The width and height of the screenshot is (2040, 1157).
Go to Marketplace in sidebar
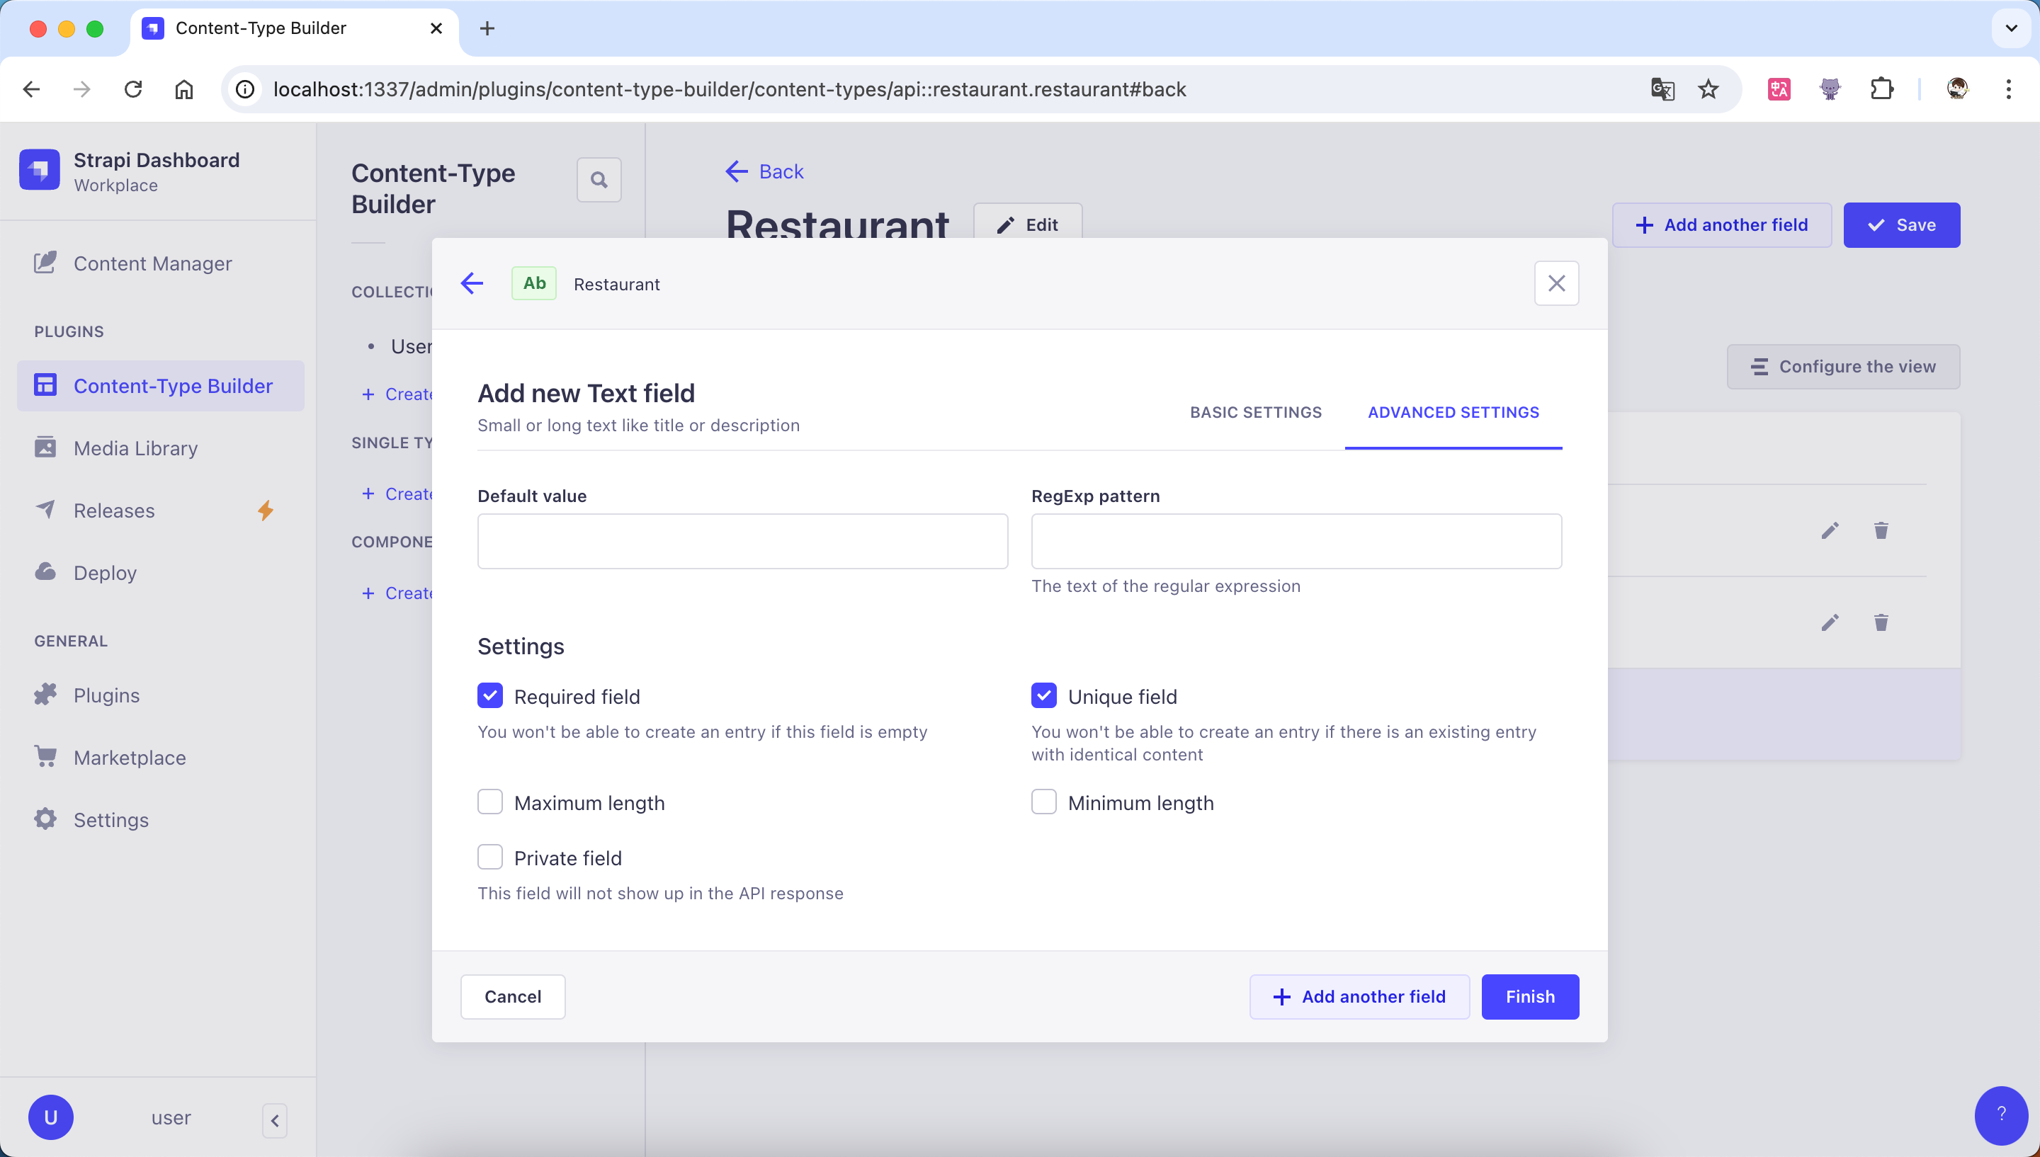130,758
